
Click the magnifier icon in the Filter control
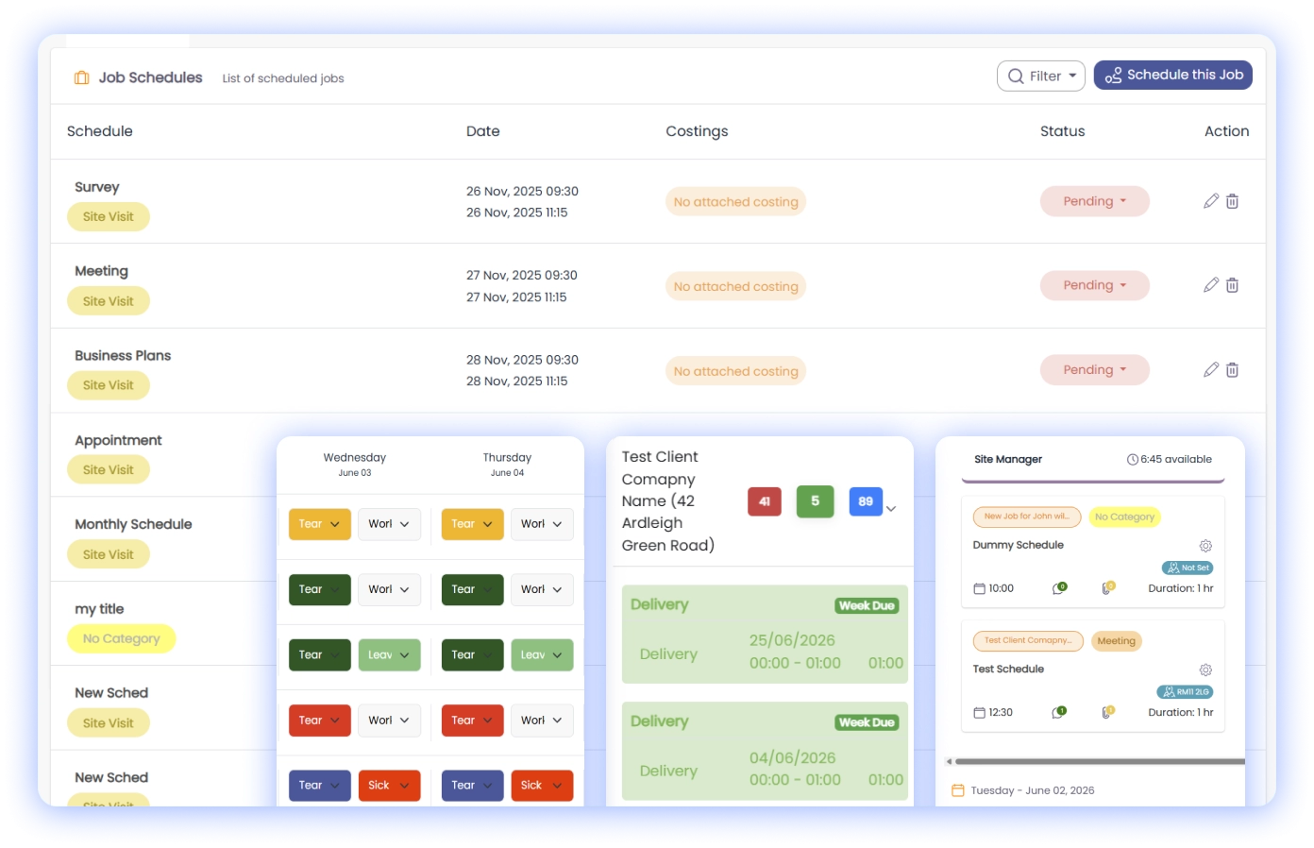[1016, 76]
